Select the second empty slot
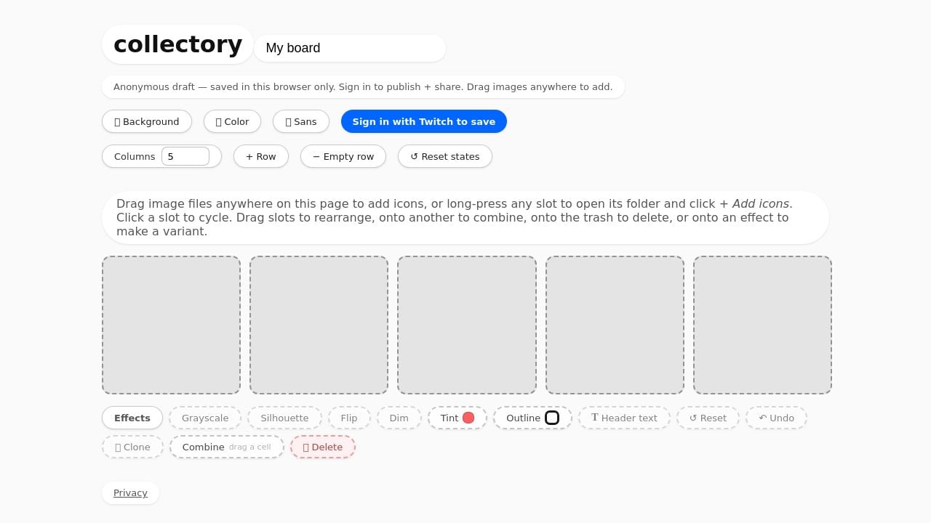 (319, 325)
